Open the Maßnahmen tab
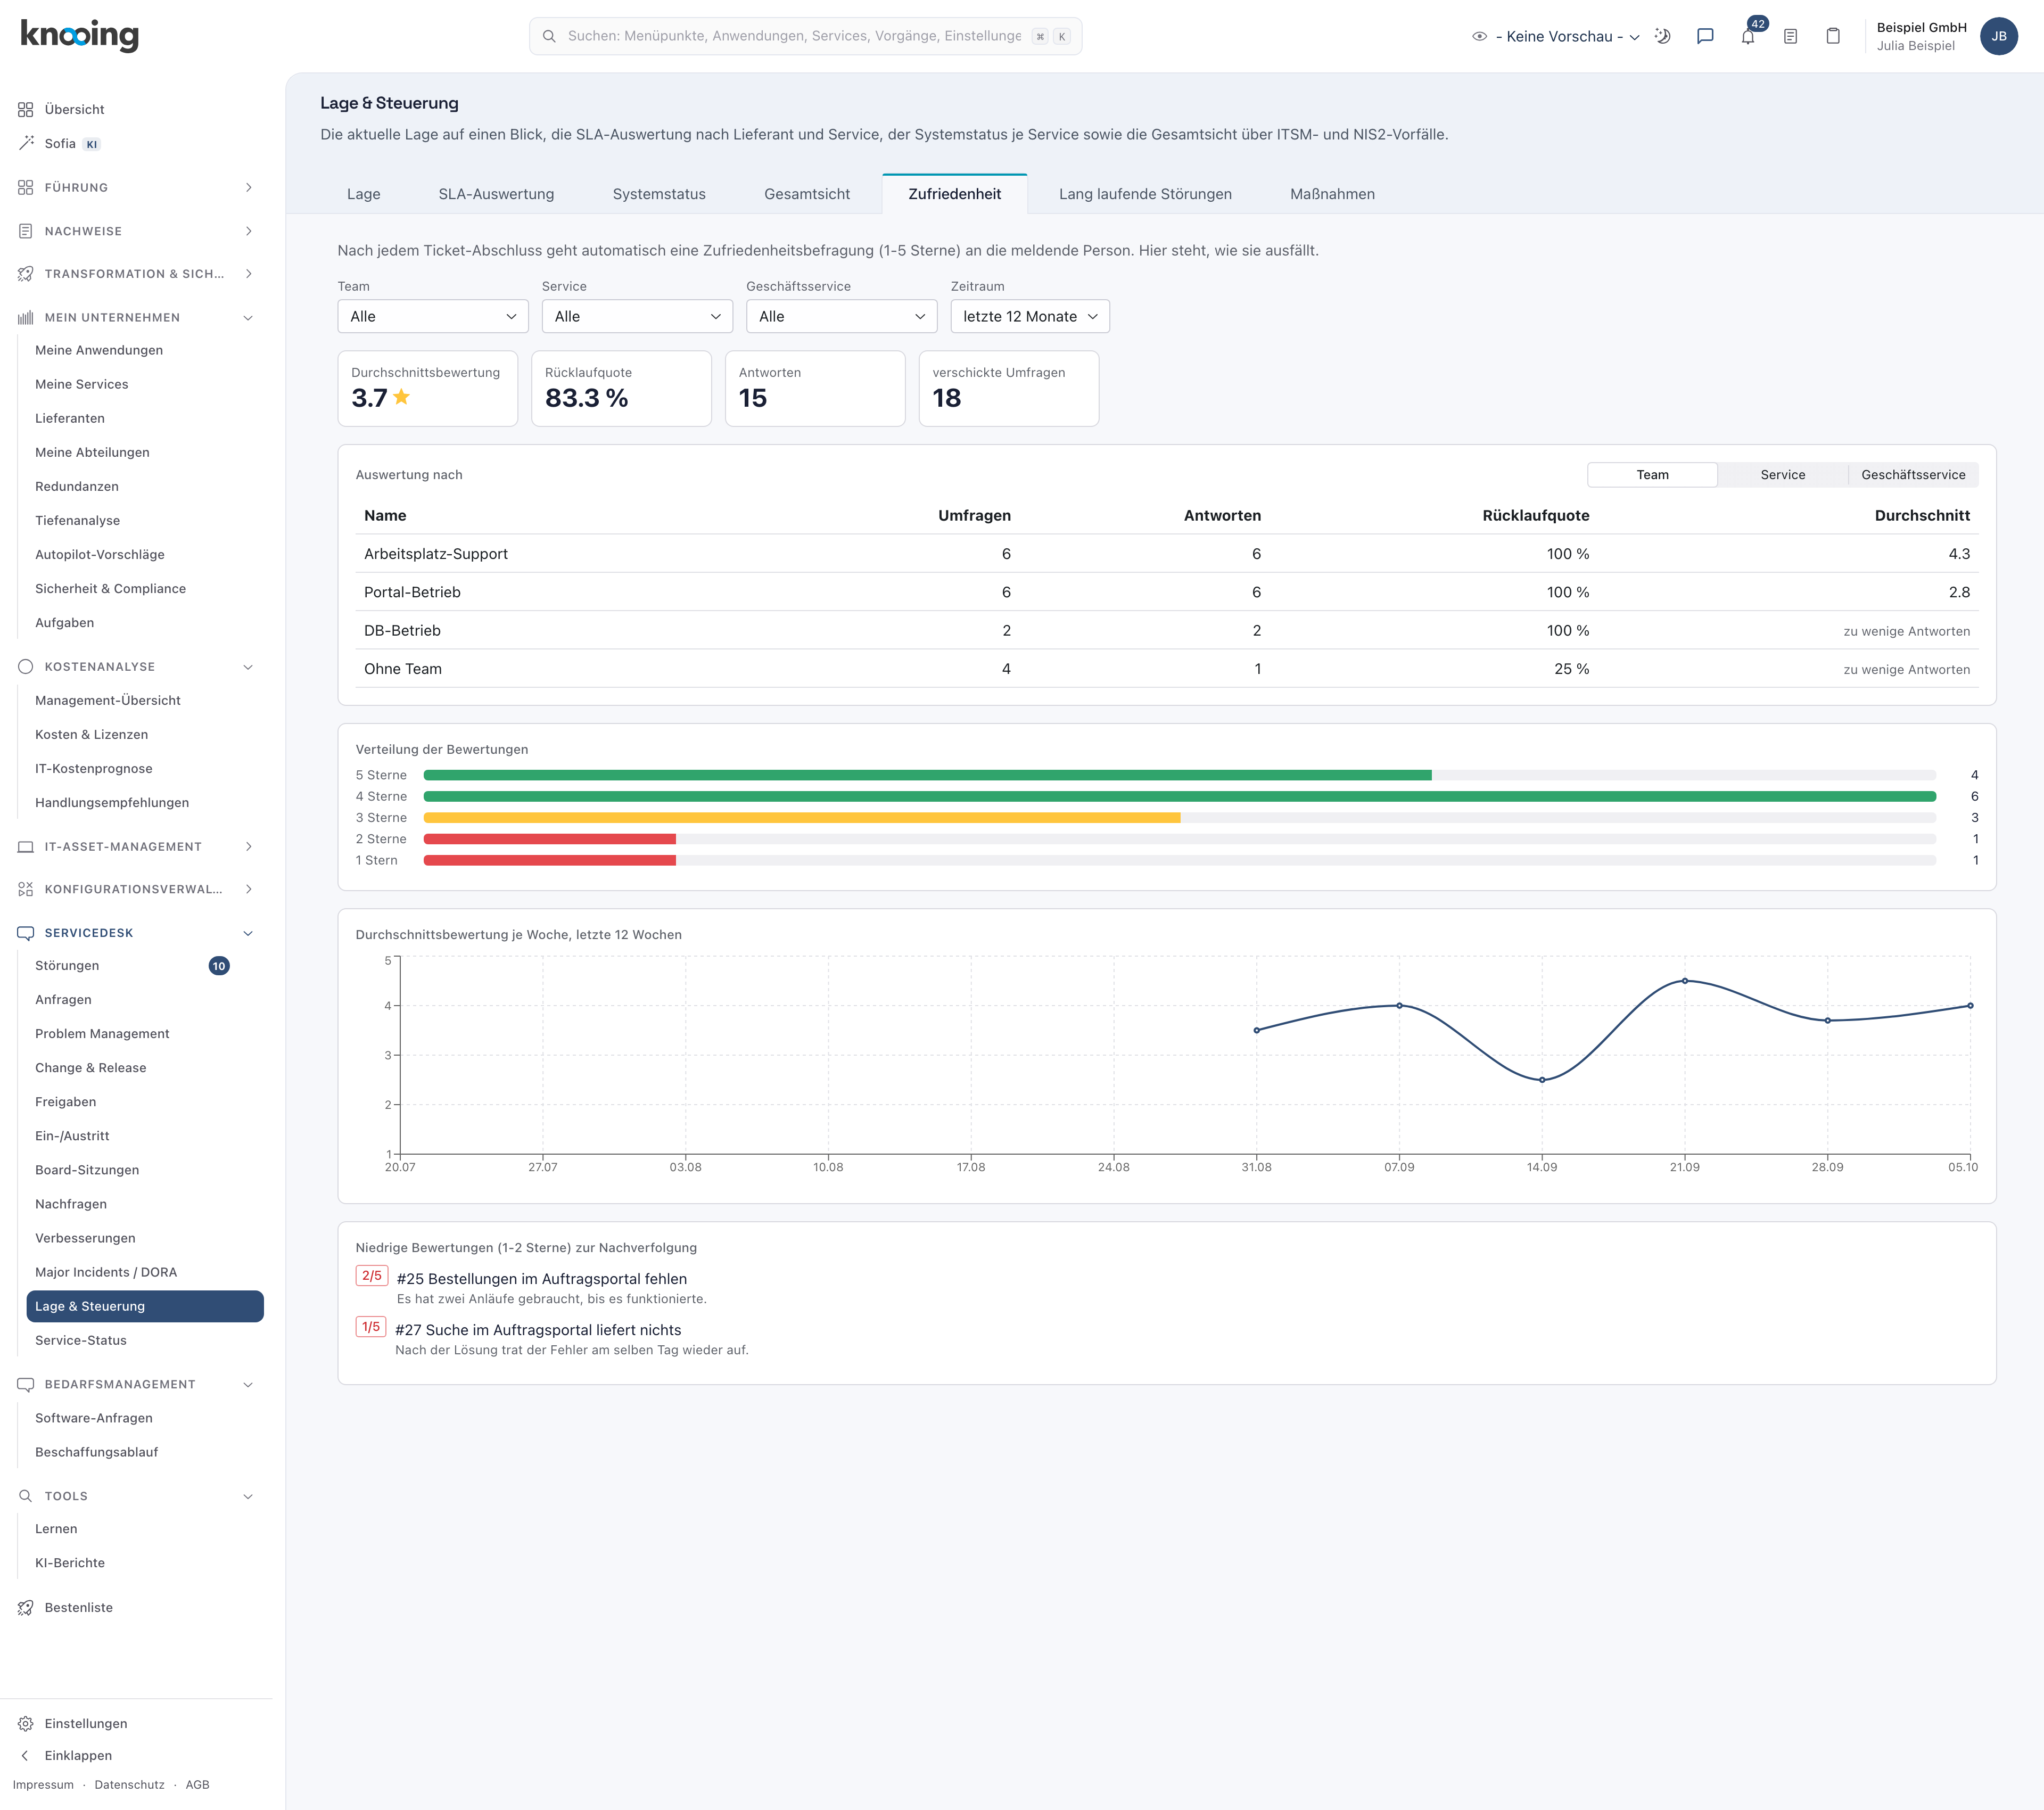 pos(1332,194)
